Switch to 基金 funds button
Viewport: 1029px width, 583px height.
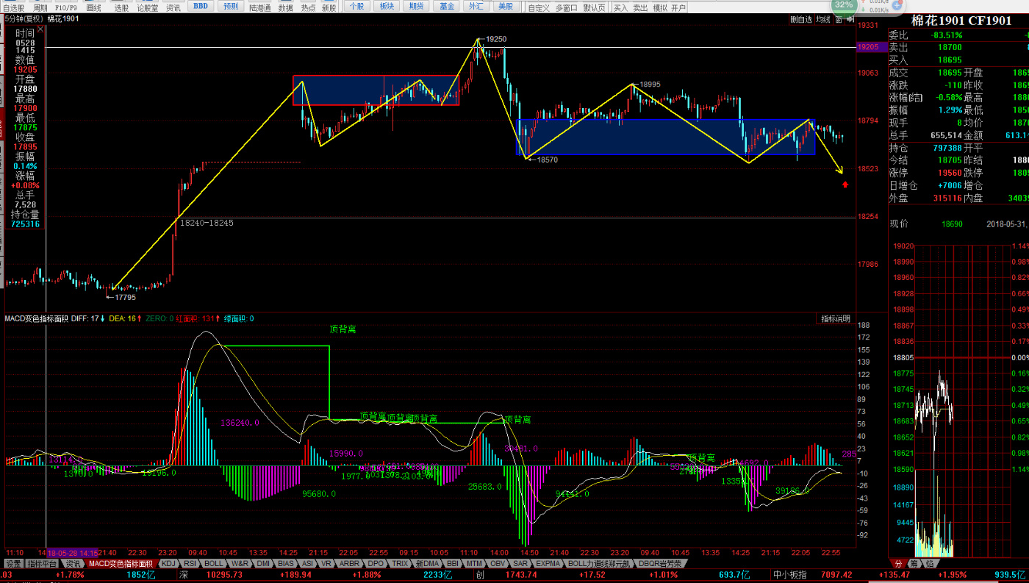(446, 7)
